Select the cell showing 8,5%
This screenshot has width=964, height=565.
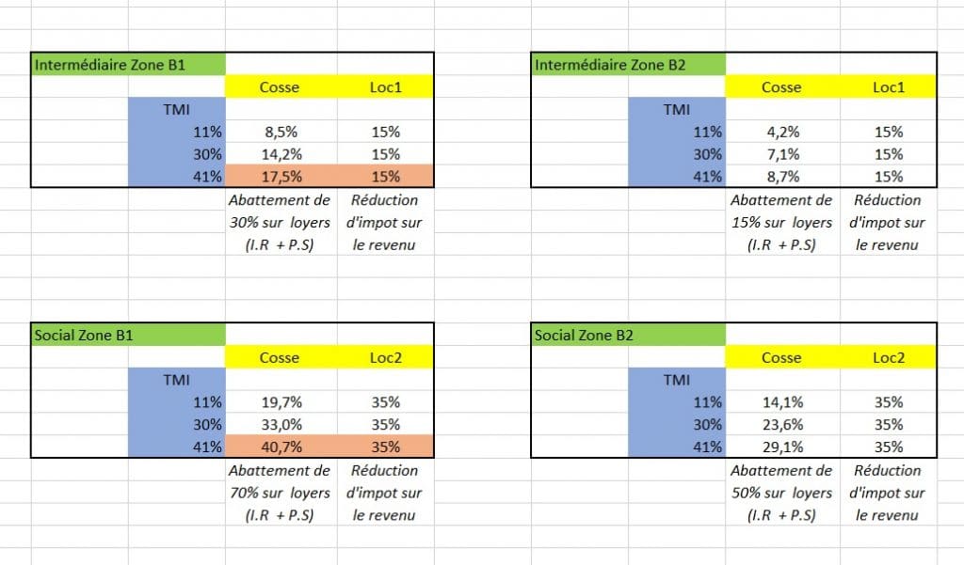click(280, 133)
